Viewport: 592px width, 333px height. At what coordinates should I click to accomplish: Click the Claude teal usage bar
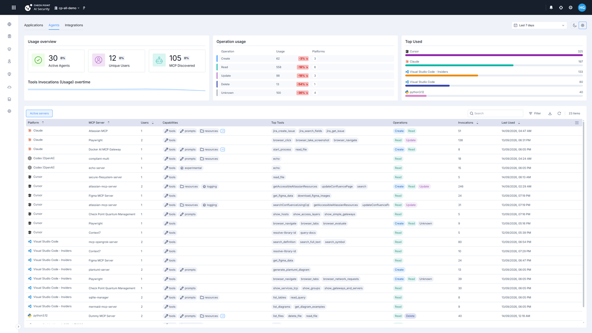point(459,65)
